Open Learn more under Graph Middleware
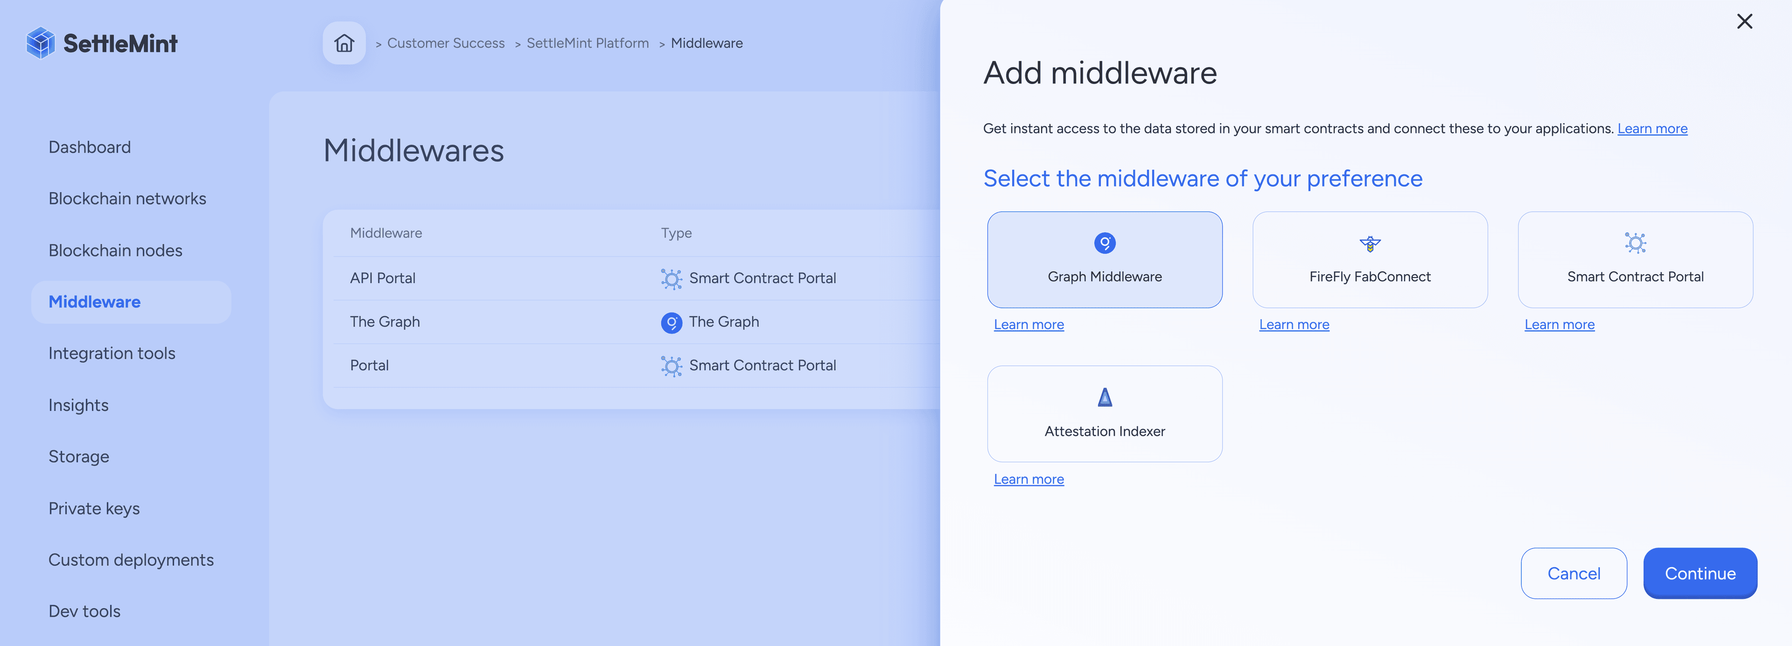Viewport: 1792px width, 646px height. (x=1028, y=325)
